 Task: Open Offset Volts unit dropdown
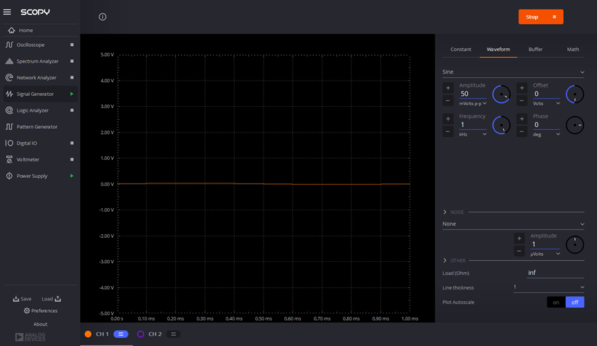tap(547, 103)
